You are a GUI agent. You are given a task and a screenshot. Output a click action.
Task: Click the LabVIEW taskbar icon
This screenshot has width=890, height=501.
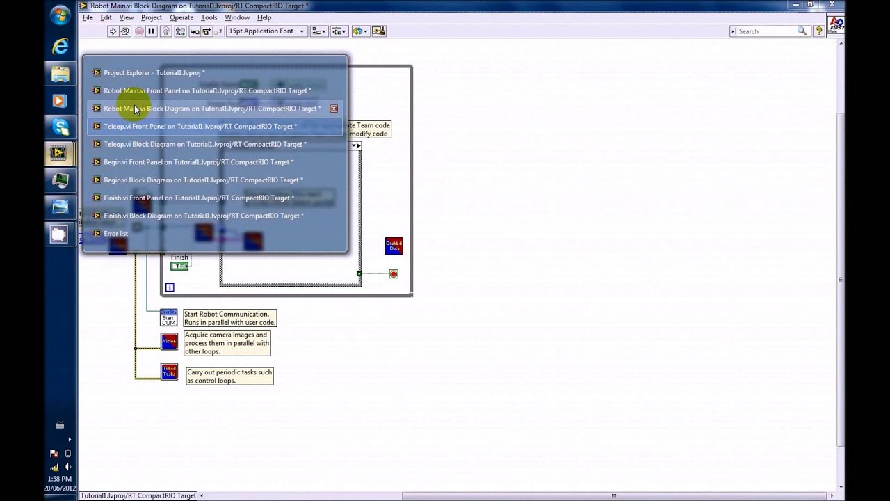pyautogui.click(x=60, y=153)
